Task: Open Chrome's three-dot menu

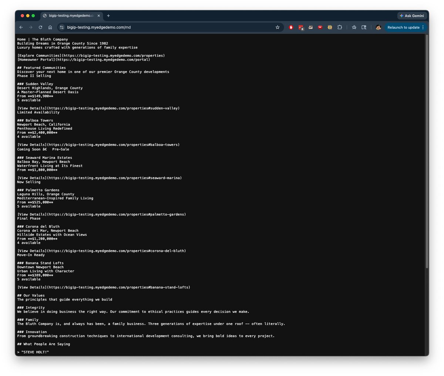Action: (423, 27)
